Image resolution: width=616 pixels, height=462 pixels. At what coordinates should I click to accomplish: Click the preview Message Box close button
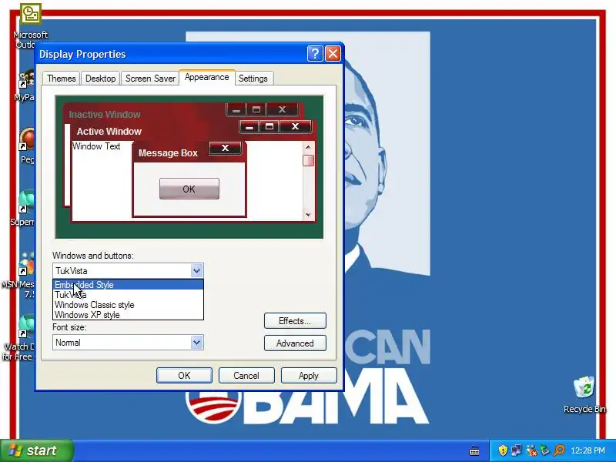pos(225,148)
